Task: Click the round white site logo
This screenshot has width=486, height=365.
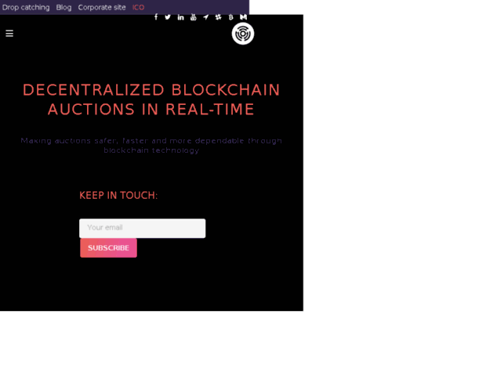Action: [243, 34]
